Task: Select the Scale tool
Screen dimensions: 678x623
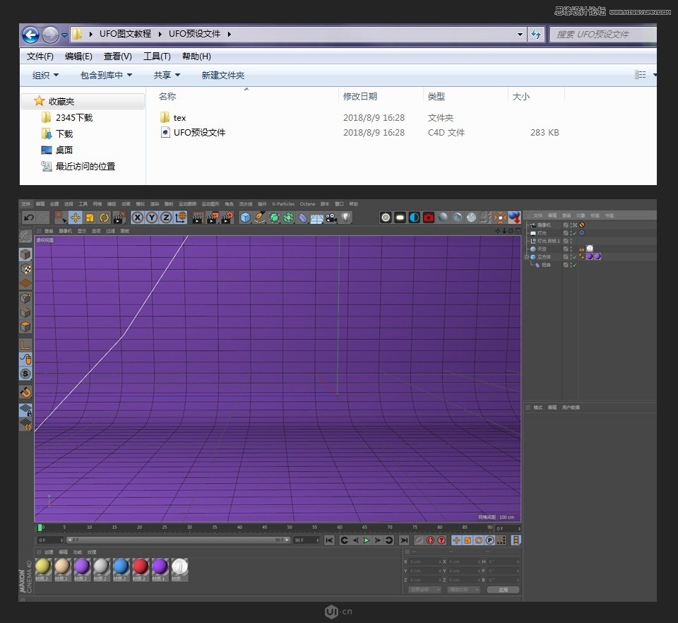Action: [88, 218]
